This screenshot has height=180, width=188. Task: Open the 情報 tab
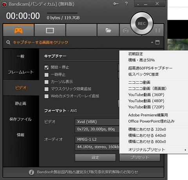pyautogui.click(x=21, y=135)
